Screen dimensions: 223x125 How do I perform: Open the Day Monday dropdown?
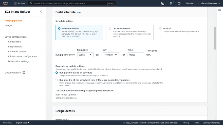(x=111, y=55)
